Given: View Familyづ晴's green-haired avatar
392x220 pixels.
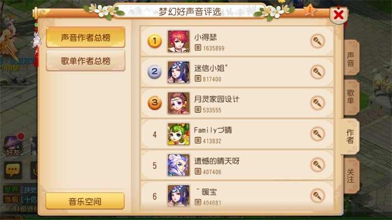Looking at the screenshot, I should point(178,134).
